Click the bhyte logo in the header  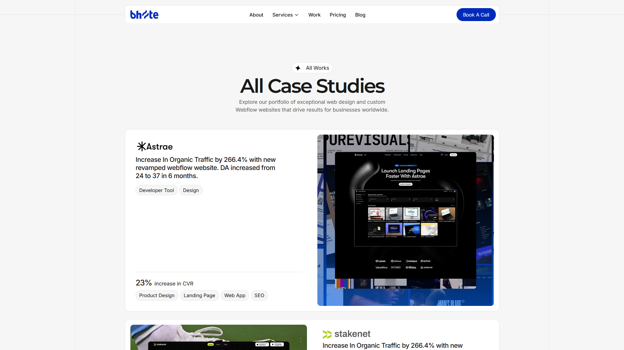[144, 15]
